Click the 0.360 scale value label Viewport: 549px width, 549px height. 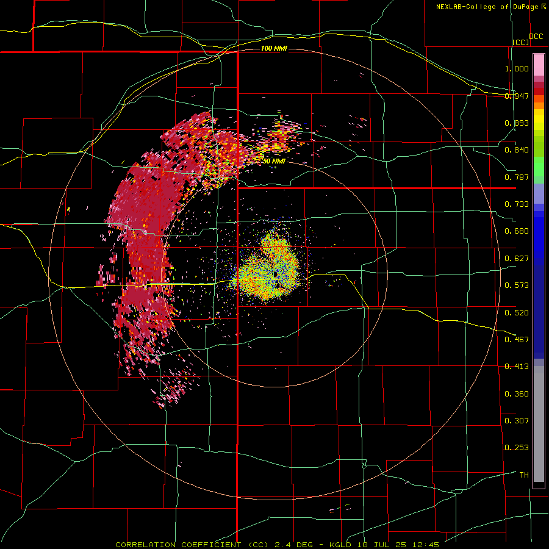(517, 393)
